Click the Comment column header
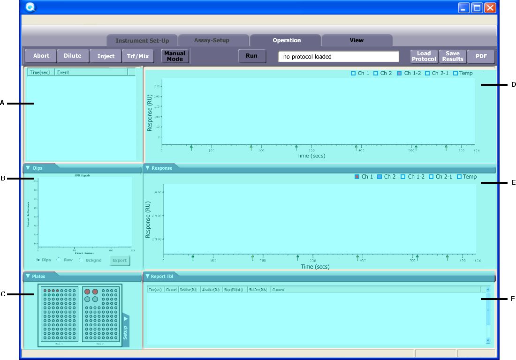 pyautogui.click(x=376, y=290)
